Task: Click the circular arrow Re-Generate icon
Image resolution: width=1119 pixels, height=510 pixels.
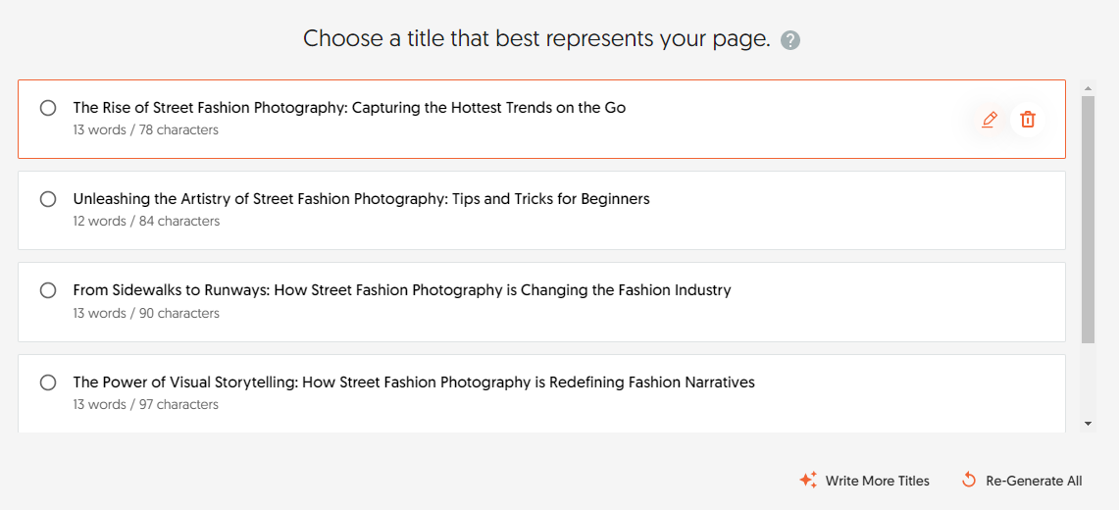Action: [969, 481]
